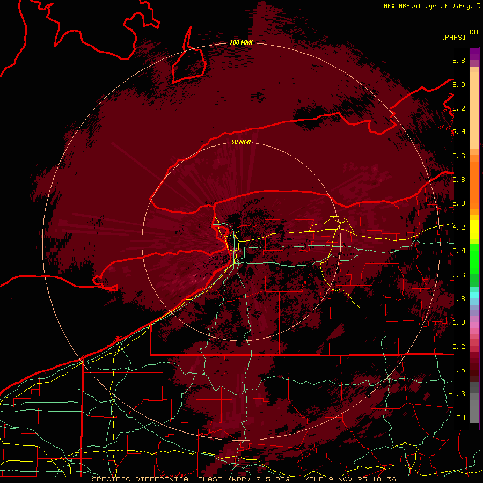The image size is (483, 483).
Task: Click the 3.4 scale value
Action: coord(459,251)
